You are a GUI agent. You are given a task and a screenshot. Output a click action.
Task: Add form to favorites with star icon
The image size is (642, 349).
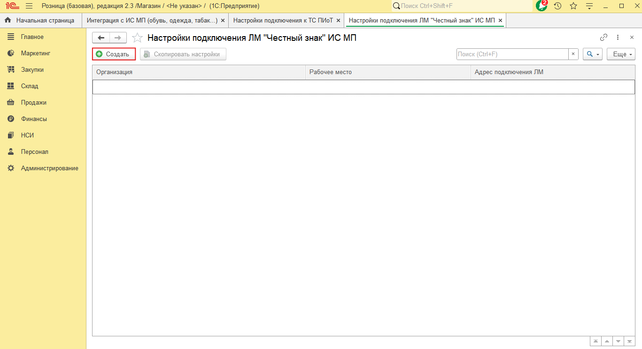click(x=137, y=38)
